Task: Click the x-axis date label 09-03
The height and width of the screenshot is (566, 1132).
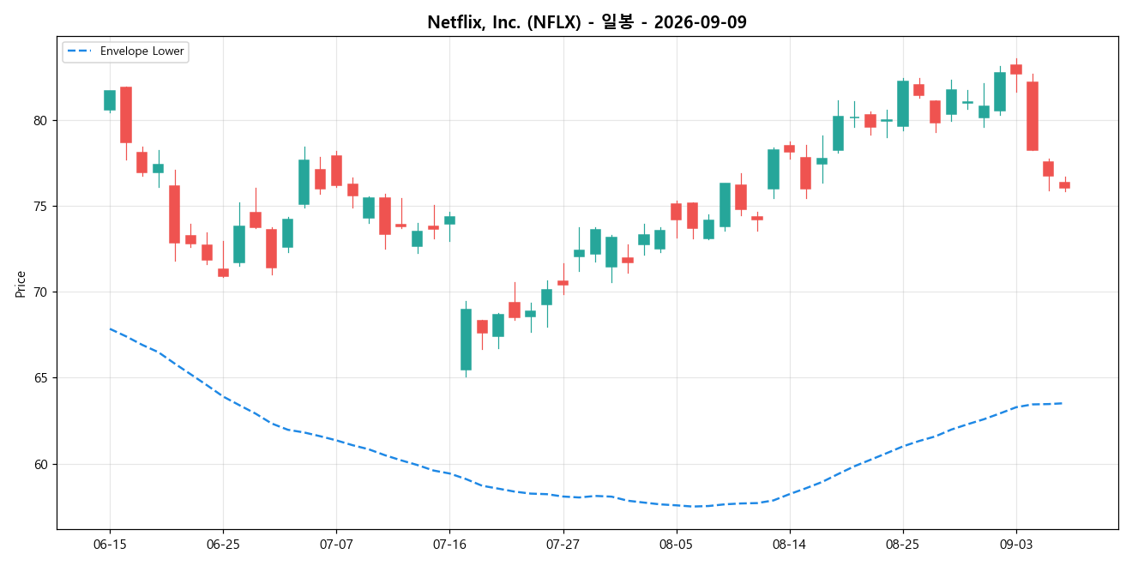Action: pyautogui.click(x=1015, y=545)
